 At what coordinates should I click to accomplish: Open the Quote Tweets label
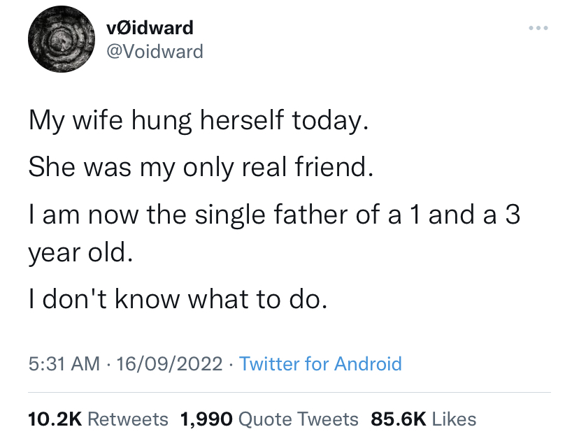(299, 419)
